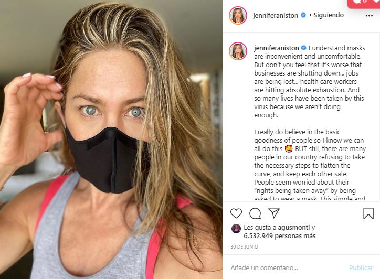380x279 pixels.
Task: Open the profile picture beside the caption
Action: point(238,51)
